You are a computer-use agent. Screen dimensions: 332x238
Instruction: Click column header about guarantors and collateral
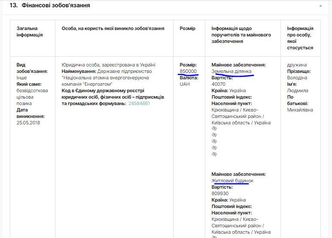click(241, 35)
